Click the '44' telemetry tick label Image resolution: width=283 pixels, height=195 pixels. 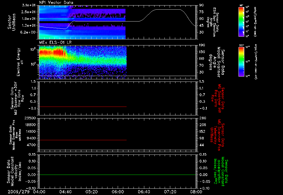coord(201,145)
